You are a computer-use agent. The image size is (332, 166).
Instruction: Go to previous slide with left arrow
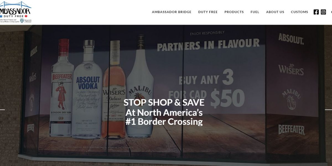coord(2,110)
